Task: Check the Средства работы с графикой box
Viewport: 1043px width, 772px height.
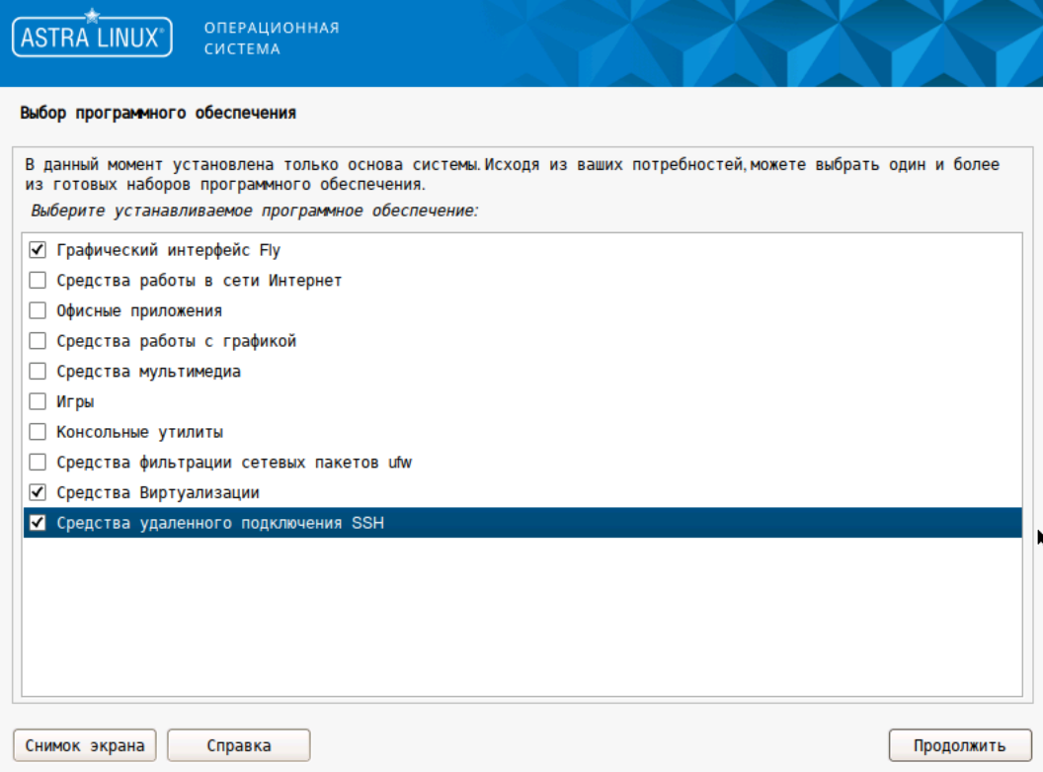Action: pos(38,342)
